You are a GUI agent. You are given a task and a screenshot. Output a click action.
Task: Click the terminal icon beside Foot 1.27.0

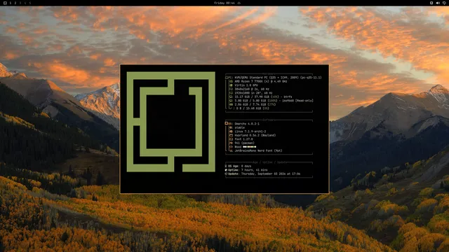pyautogui.click(x=231, y=139)
